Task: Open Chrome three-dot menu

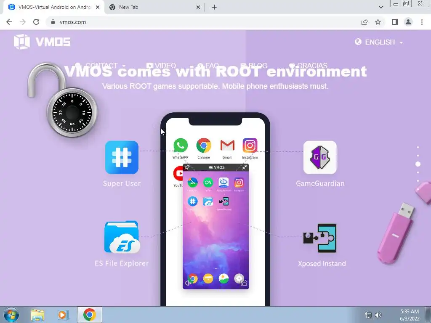Action: click(422, 22)
